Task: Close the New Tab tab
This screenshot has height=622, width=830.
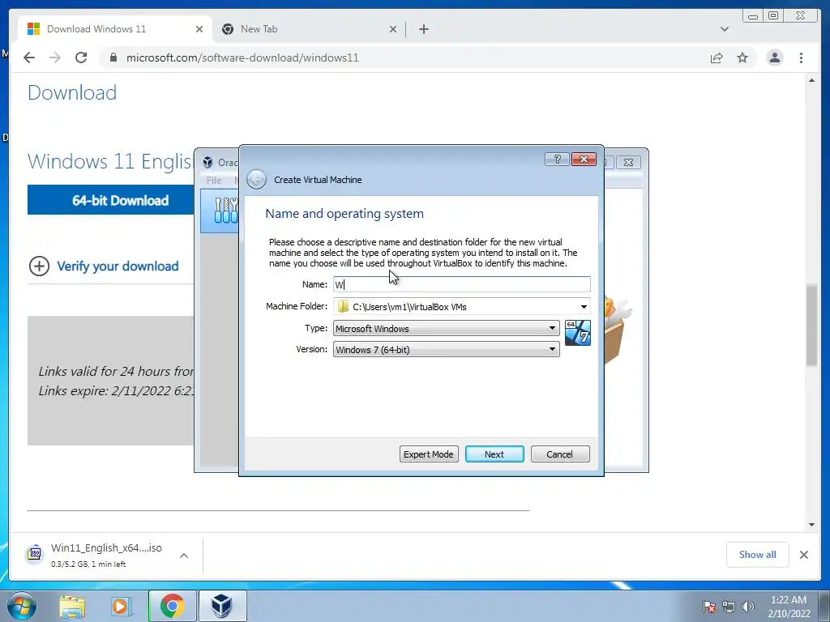Action: coord(393,29)
